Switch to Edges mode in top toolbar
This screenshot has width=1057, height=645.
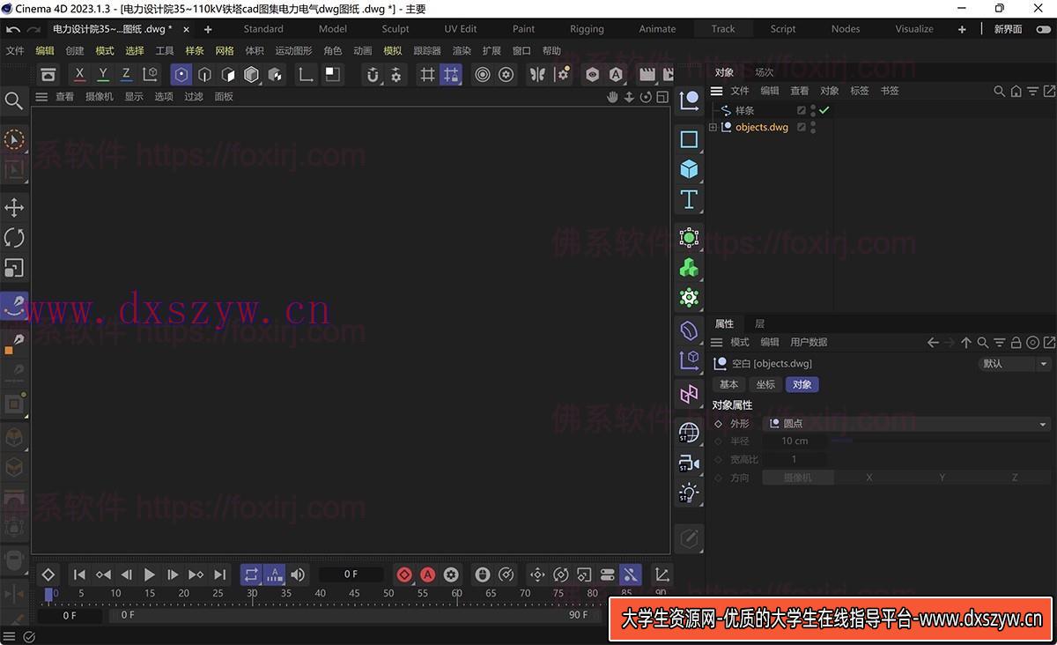click(x=204, y=75)
